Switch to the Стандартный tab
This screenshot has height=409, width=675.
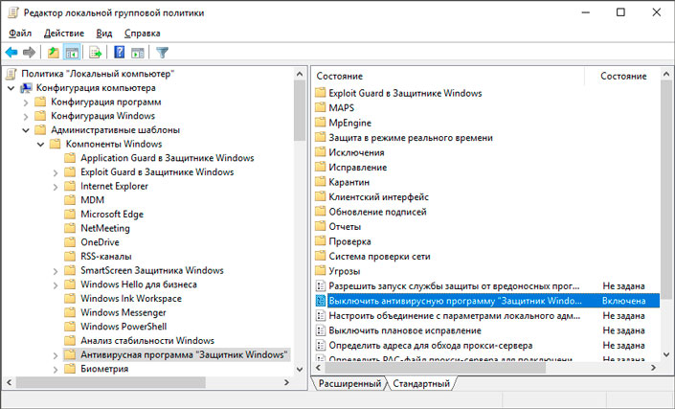click(421, 383)
